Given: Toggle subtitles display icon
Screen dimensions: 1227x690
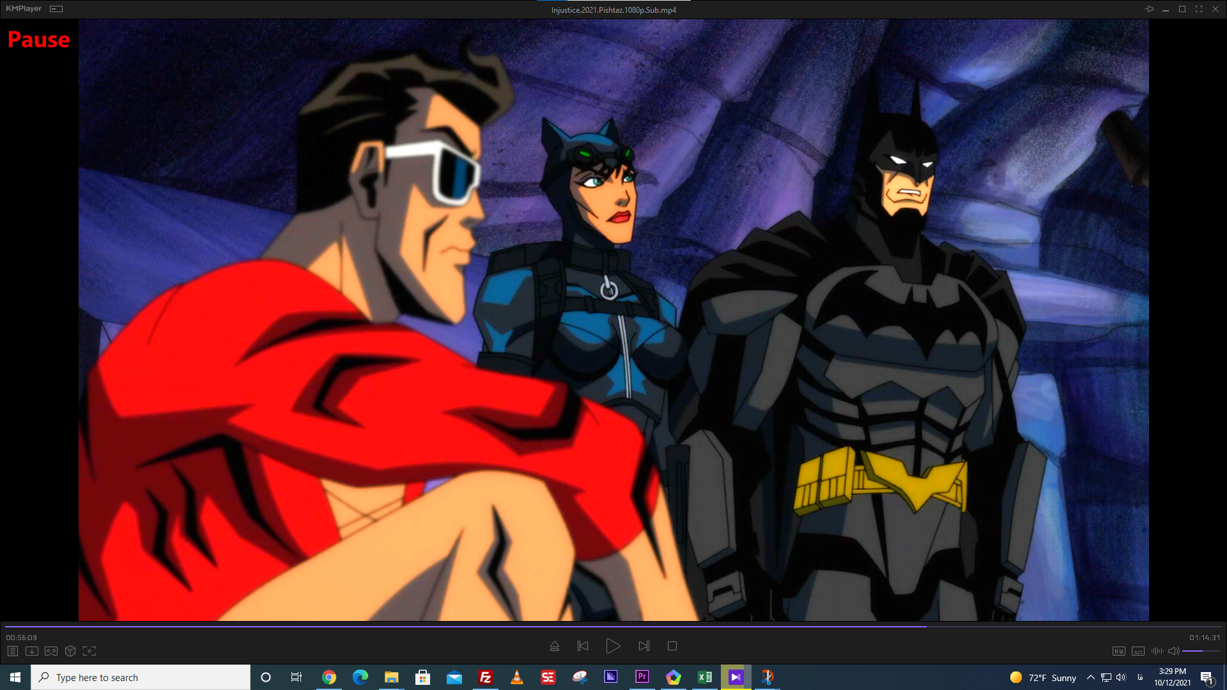Looking at the screenshot, I should pyautogui.click(x=1138, y=651).
